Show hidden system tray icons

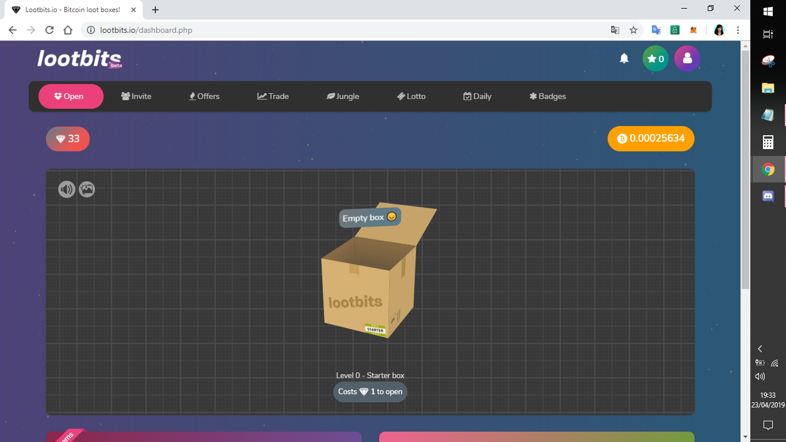point(760,349)
